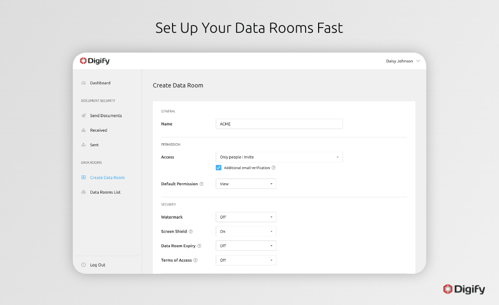
Task: Click the Screen Shield help icon
Action: (x=192, y=231)
